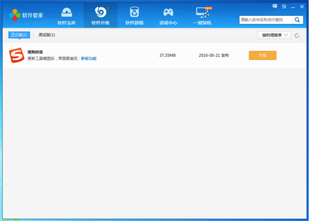The image size is (309, 221).
Task: Refresh the upgrade list
Action: click(x=297, y=35)
